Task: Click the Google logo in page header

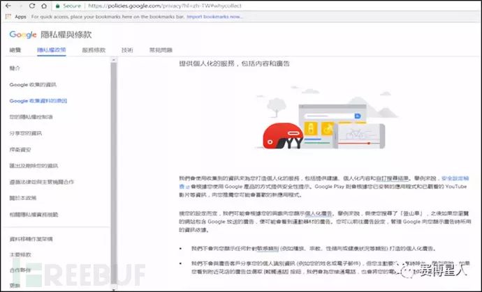Action: tap(24, 34)
